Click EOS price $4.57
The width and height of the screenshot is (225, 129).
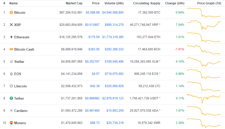pyautogui.click(x=96, y=74)
